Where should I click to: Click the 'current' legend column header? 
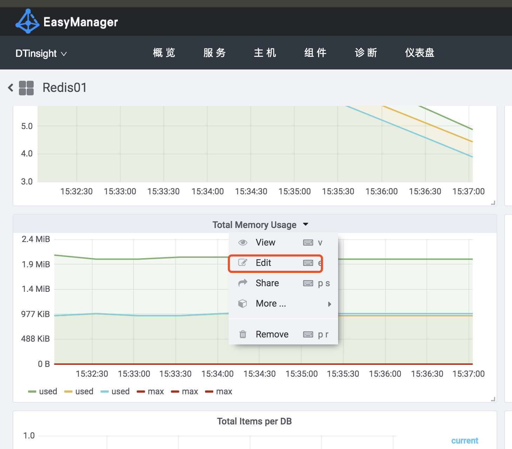pyautogui.click(x=465, y=441)
